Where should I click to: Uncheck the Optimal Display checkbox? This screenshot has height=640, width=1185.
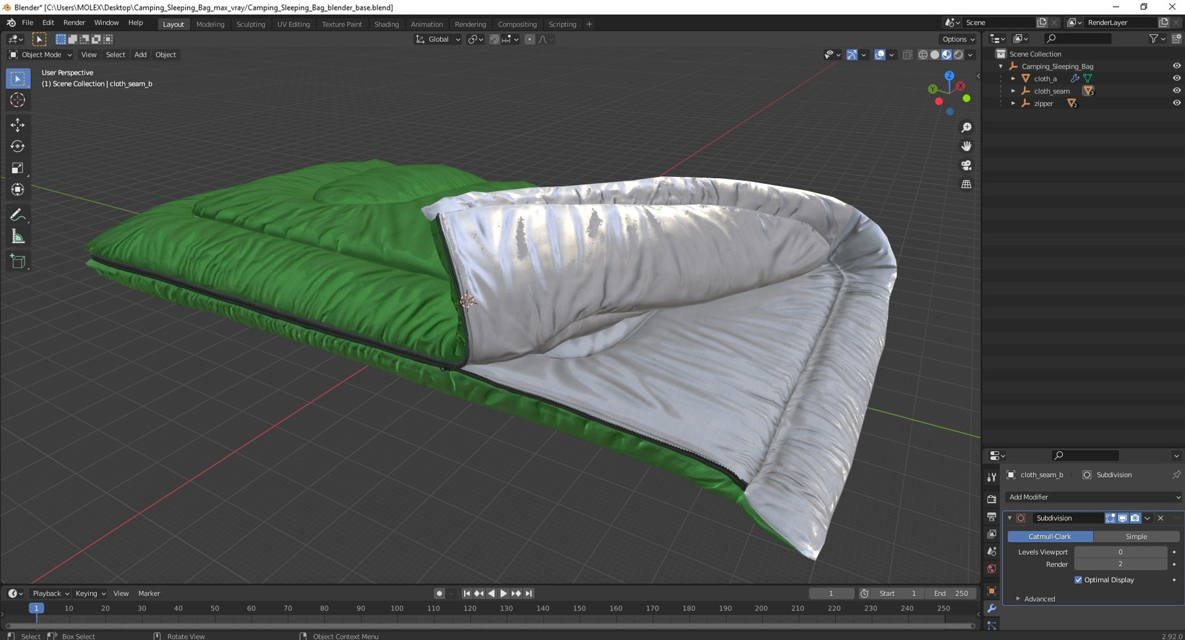coord(1078,580)
